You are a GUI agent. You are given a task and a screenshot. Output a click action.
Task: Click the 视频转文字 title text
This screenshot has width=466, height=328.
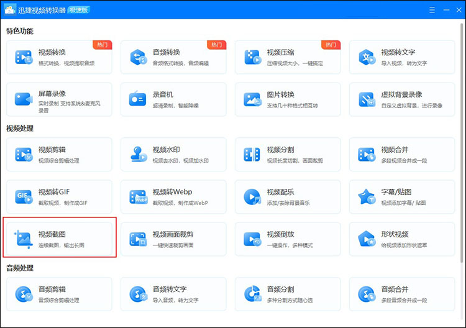click(398, 52)
